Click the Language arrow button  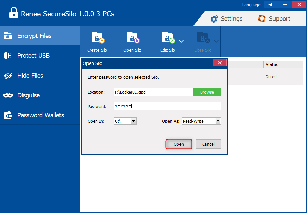tap(271, 5)
